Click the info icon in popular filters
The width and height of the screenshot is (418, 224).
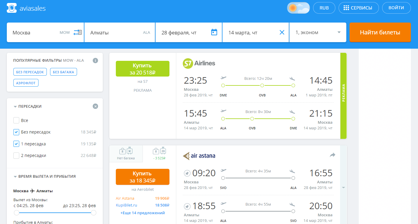95,61
